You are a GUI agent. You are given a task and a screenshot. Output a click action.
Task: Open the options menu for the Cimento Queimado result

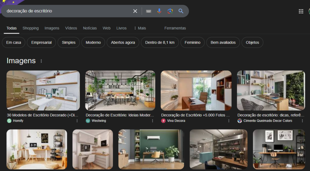(302, 121)
